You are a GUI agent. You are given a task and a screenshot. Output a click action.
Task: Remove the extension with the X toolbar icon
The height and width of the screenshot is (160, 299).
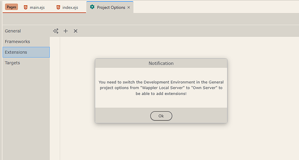[75, 31]
